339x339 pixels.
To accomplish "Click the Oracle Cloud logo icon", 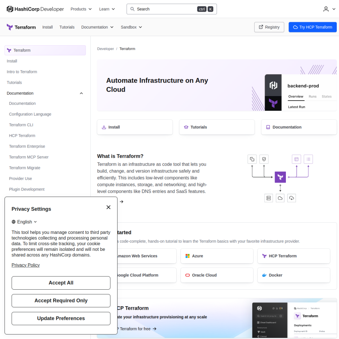I will 188,275.
